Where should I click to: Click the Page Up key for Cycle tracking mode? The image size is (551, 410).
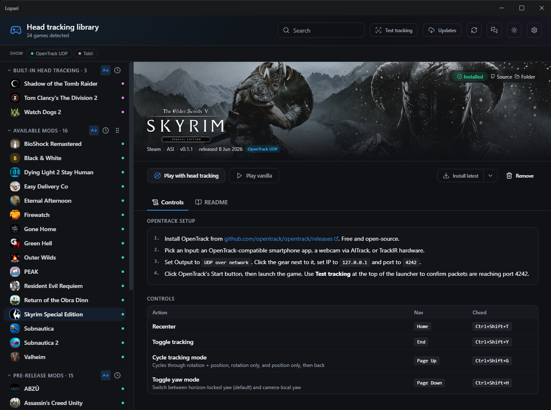coord(427,361)
